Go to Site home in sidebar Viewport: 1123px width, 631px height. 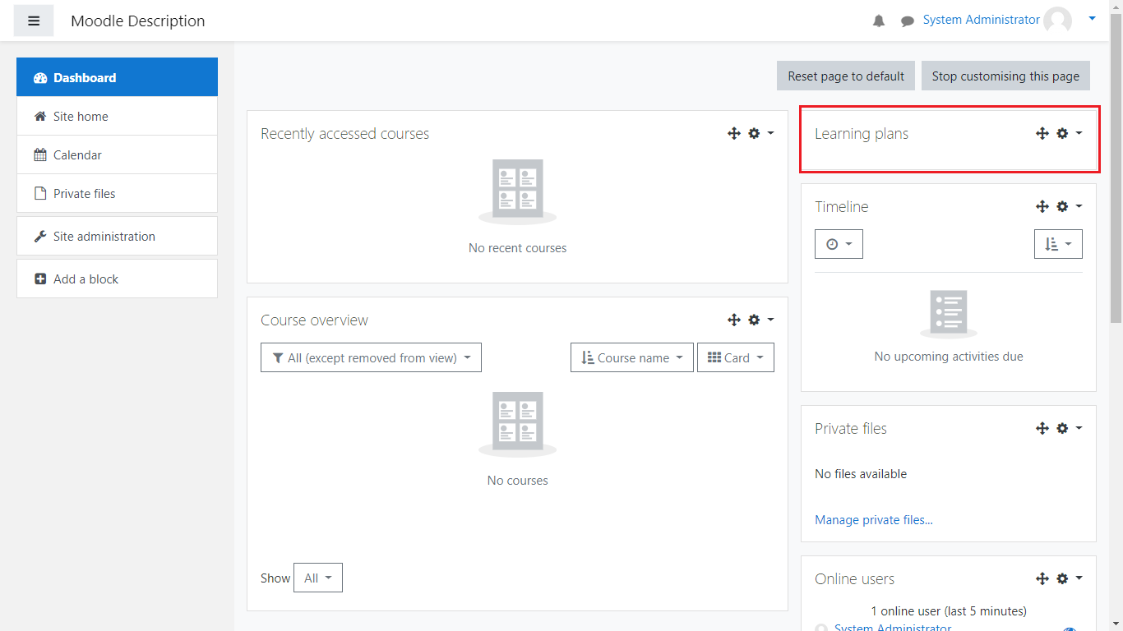(81, 117)
